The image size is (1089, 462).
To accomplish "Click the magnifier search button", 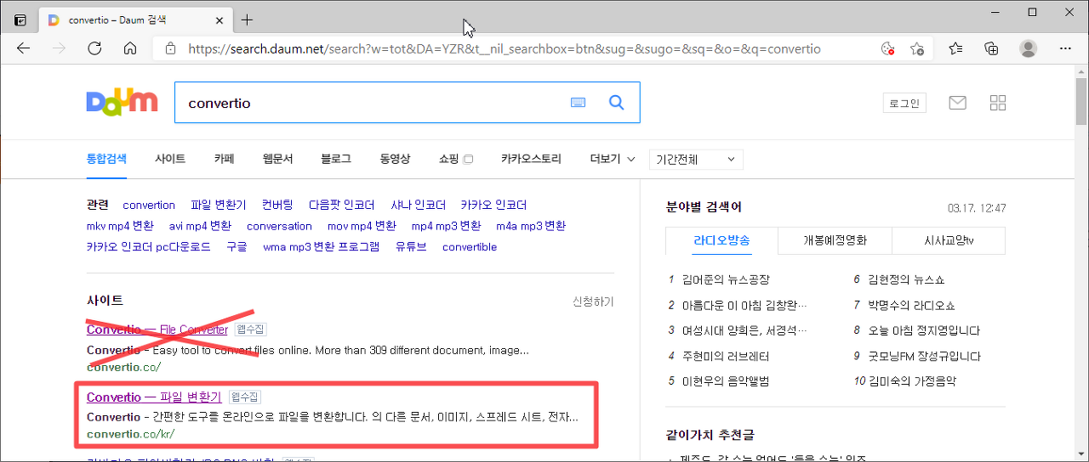I will coord(617,103).
